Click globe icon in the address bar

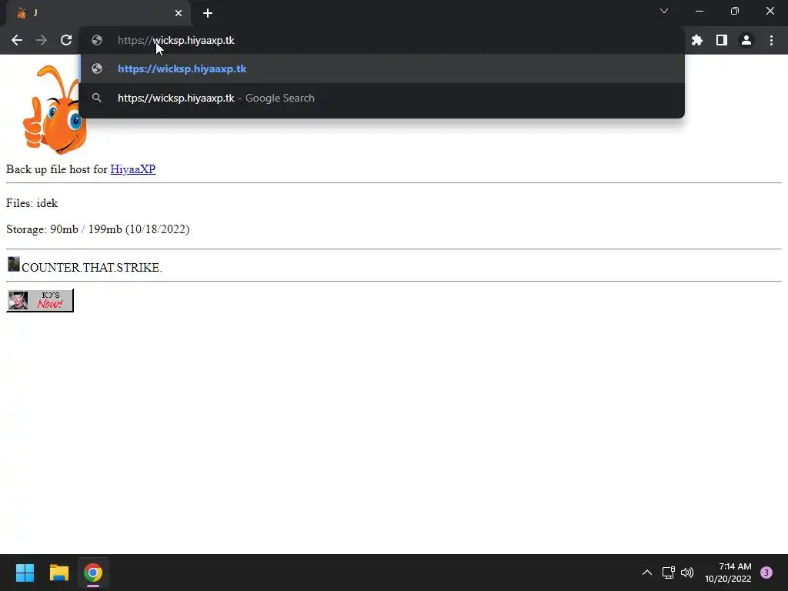pyautogui.click(x=97, y=40)
